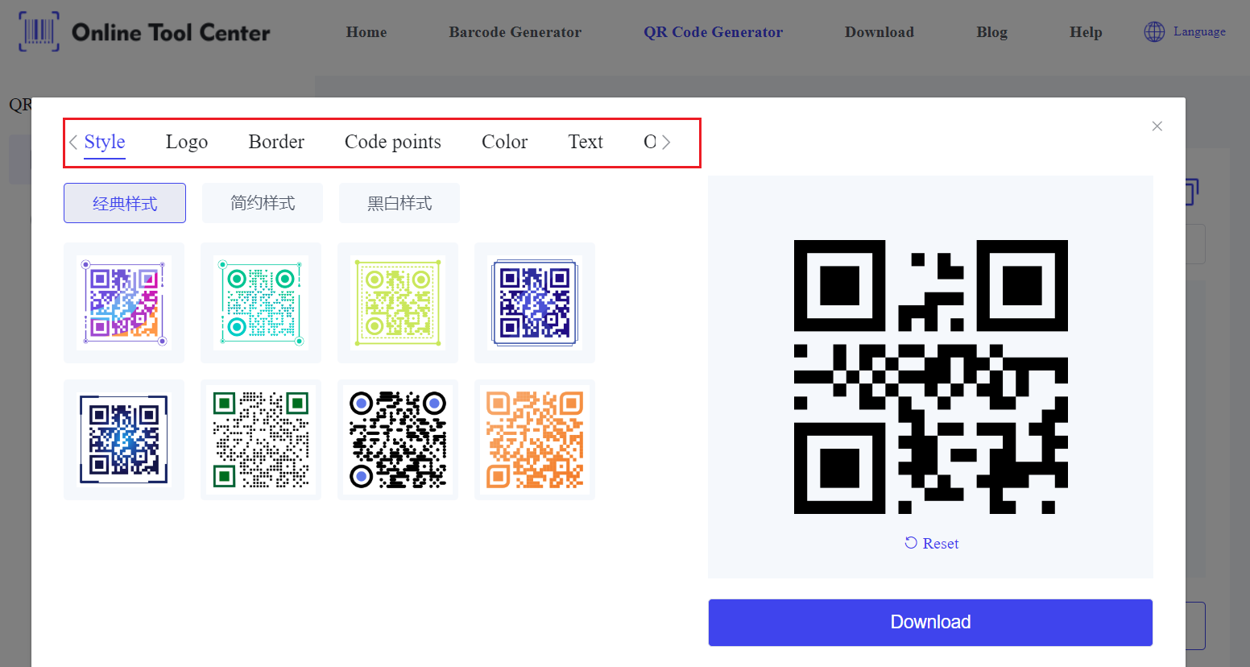Click the Online Tool Center title text
Viewport: 1250px width, 667px height.
pos(171,32)
